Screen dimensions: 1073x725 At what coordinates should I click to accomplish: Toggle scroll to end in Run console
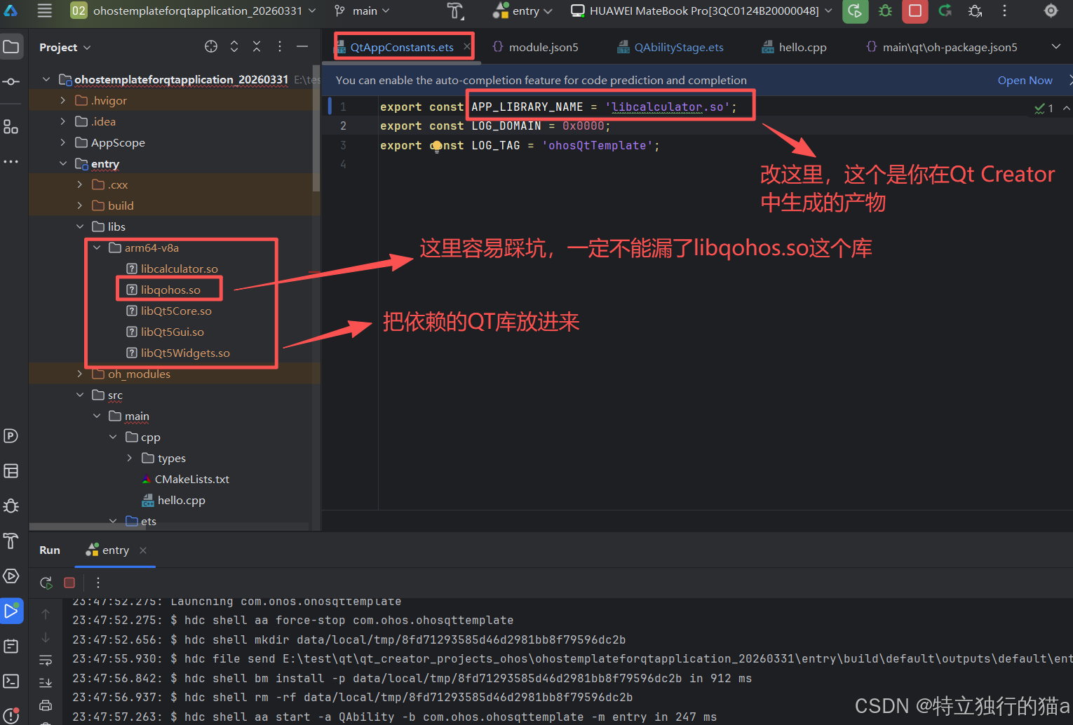pos(46,682)
